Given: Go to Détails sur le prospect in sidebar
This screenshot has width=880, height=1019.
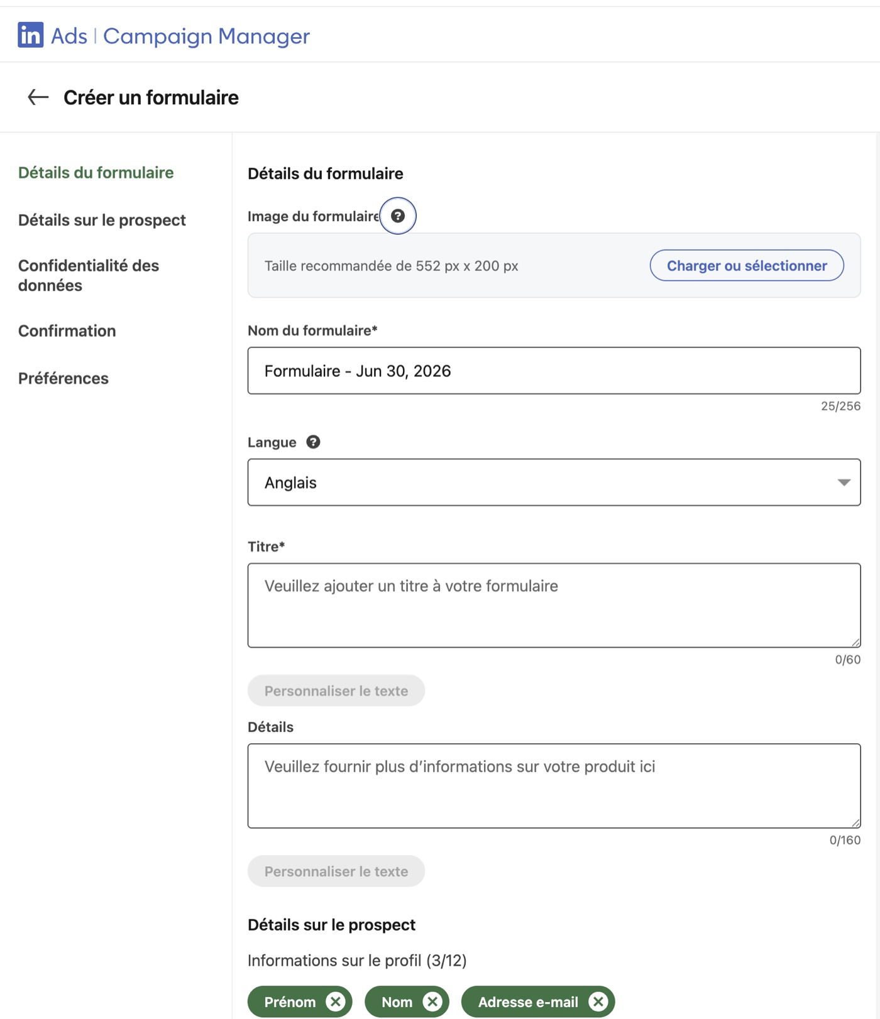Looking at the screenshot, I should [102, 220].
